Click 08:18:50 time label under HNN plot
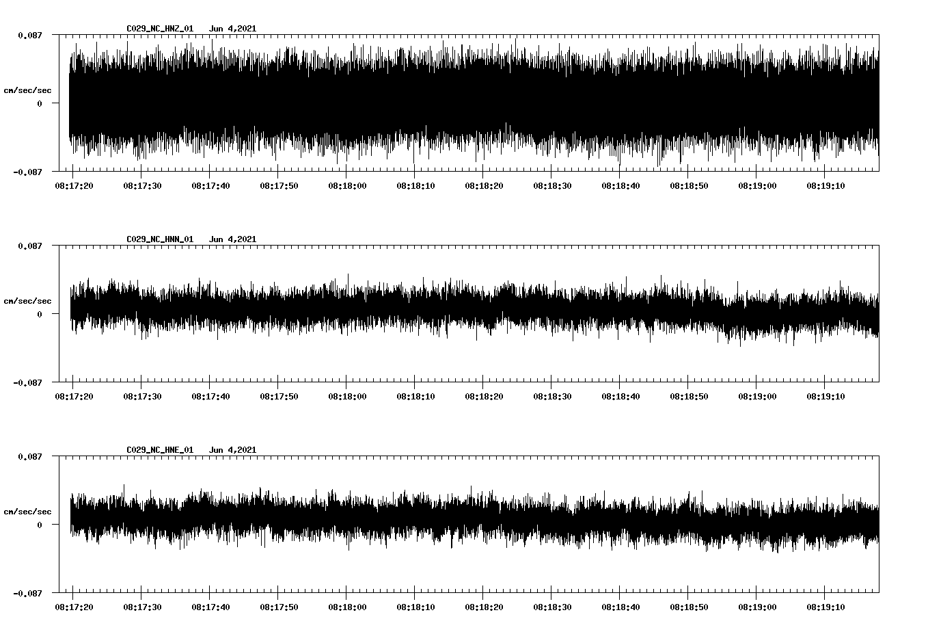Viewport: 928px width, 632px height. pos(689,397)
